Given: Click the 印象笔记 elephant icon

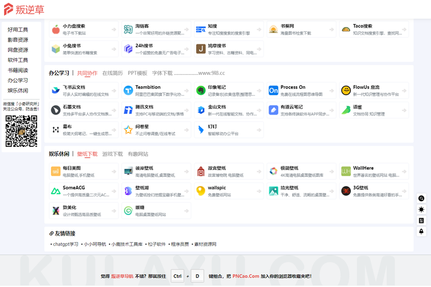Looking at the screenshot, I should click(201, 90).
